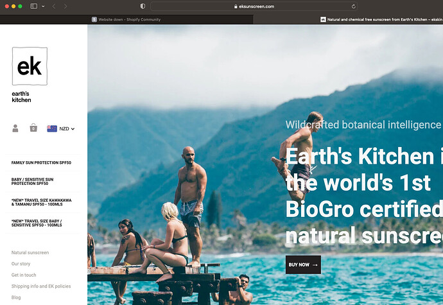Click the ek logo image
The height and width of the screenshot is (305, 443).
coord(30,66)
